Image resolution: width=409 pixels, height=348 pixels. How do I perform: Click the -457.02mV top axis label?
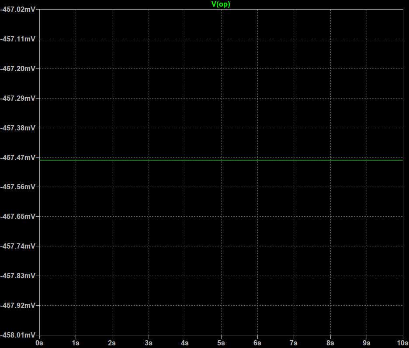(18, 9)
